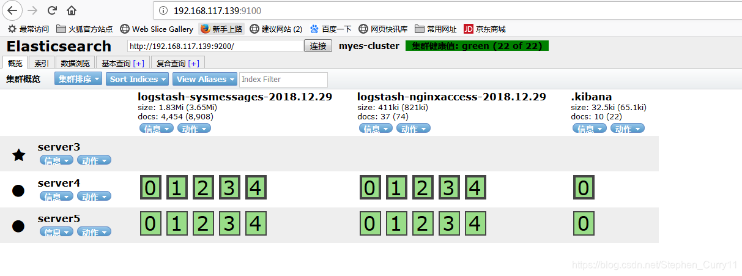Screen dimensions: 742x276
Task: Open the Sort Indices dropdown
Action: pyautogui.click(x=138, y=79)
